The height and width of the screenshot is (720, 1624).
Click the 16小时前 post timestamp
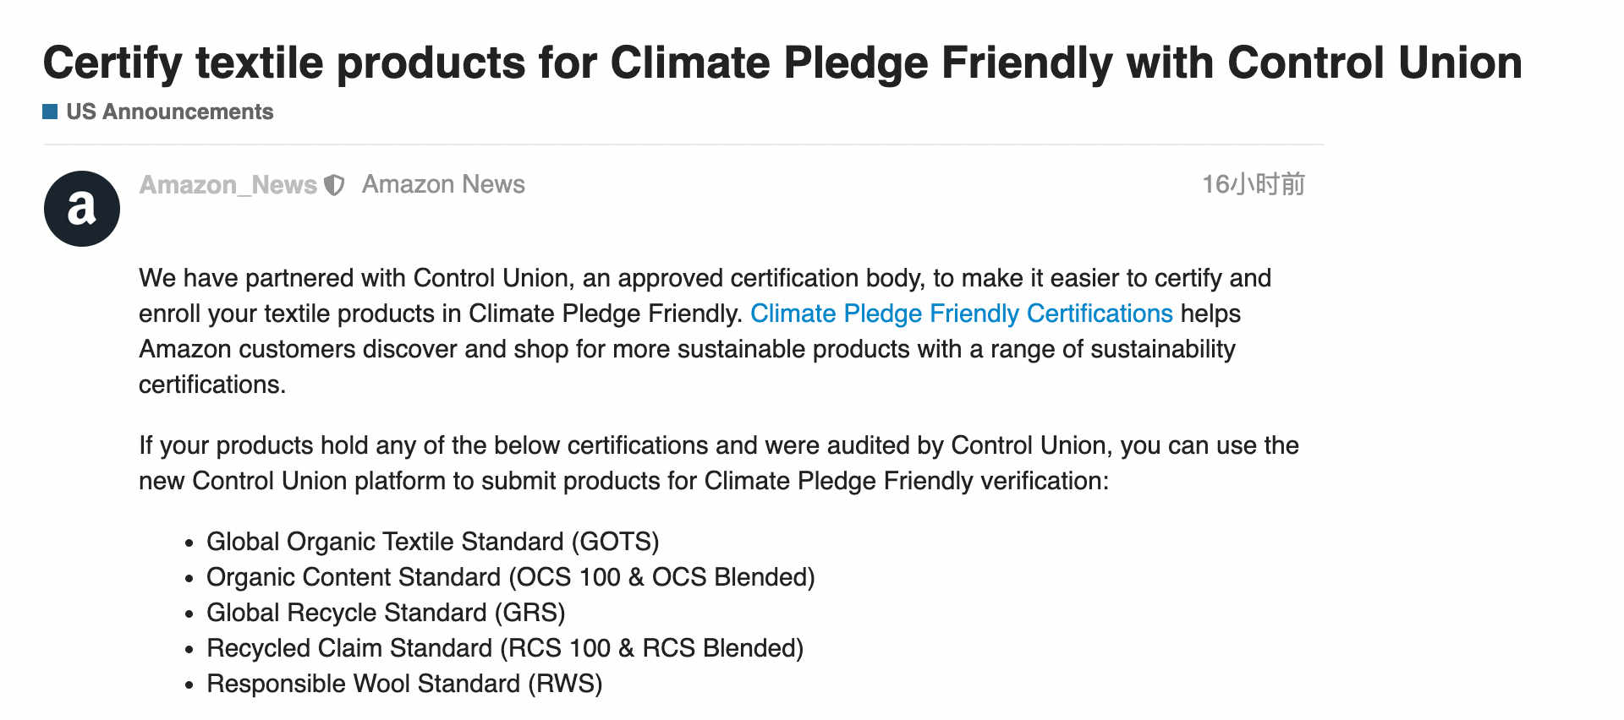pyautogui.click(x=1254, y=184)
